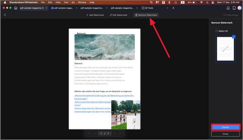The height and width of the screenshot is (140, 243).
Task: Go to first page arrow
Action: (89, 133)
